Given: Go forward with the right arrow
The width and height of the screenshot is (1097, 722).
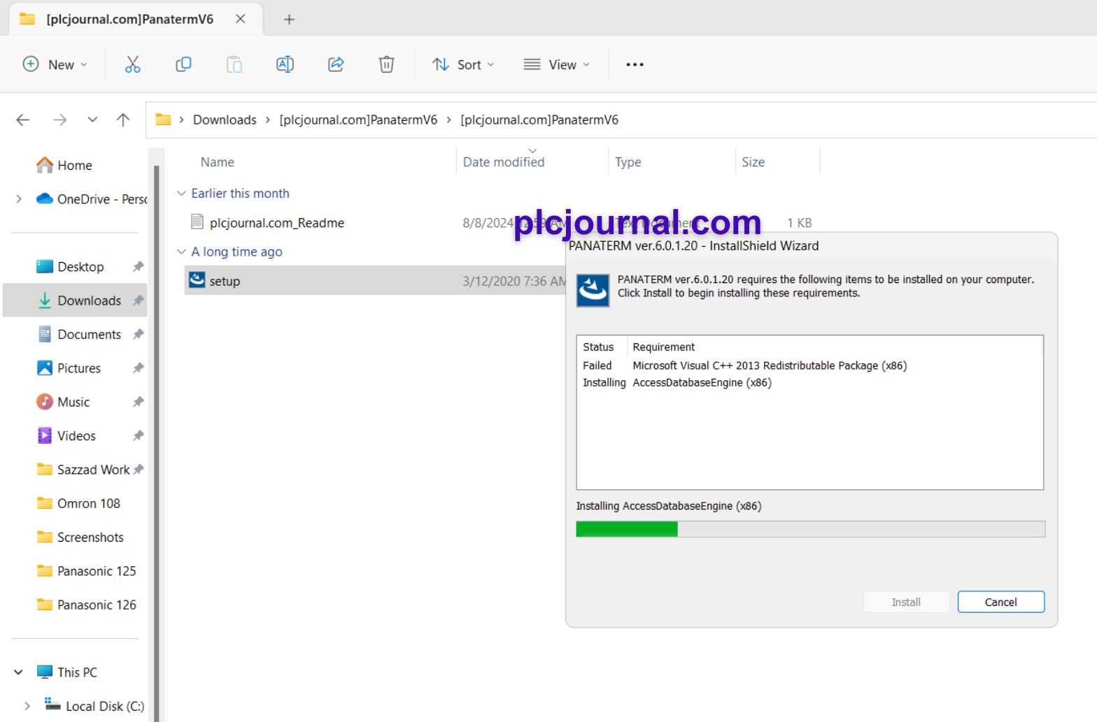Looking at the screenshot, I should coord(60,120).
